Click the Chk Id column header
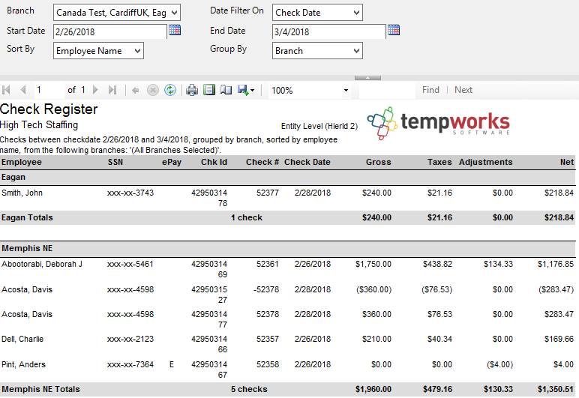579x398 pixels. pyautogui.click(x=214, y=163)
